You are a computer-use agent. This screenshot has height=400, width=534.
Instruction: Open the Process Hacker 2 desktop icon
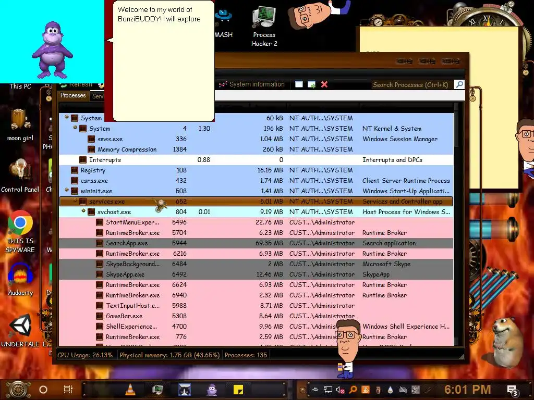pyautogui.click(x=264, y=26)
